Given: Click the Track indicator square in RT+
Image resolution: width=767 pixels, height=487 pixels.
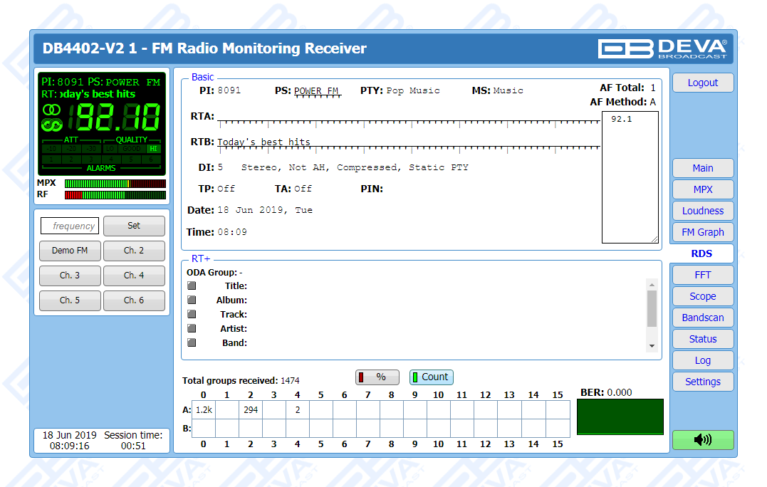Looking at the screenshot, I should [x=192, y=314].
